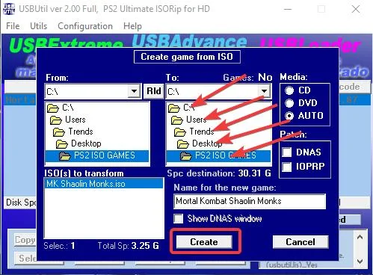
Task: Close the USBUtil window
Action: [x=356, y=10]
